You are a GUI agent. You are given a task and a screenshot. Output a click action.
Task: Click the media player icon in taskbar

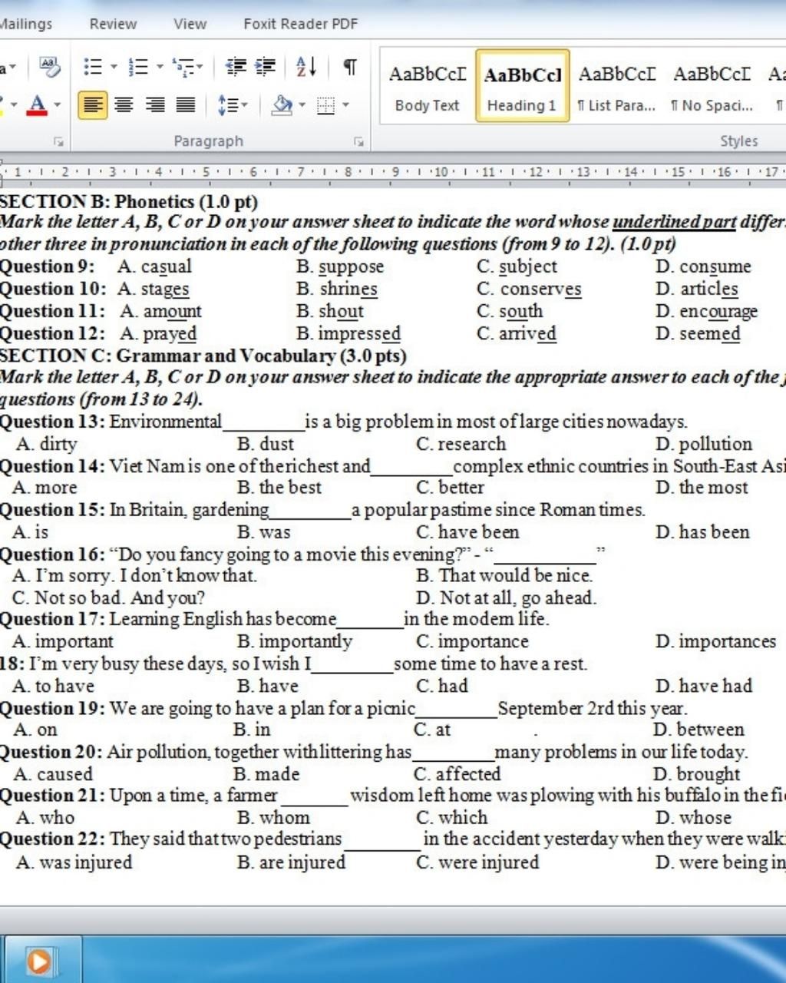38,961
